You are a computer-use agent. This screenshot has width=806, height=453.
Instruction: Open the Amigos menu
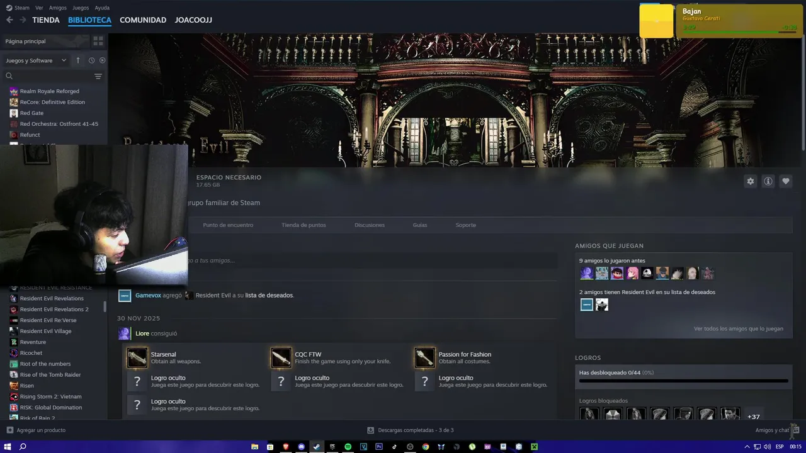(x=58, y=8)
